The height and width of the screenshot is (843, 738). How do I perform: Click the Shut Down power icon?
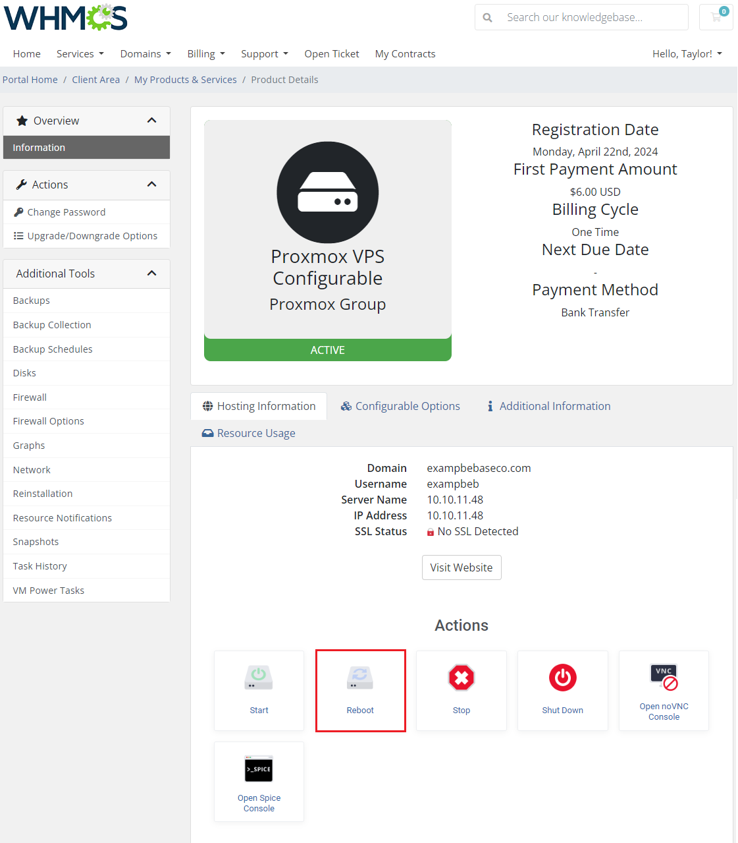coord(562,678)
